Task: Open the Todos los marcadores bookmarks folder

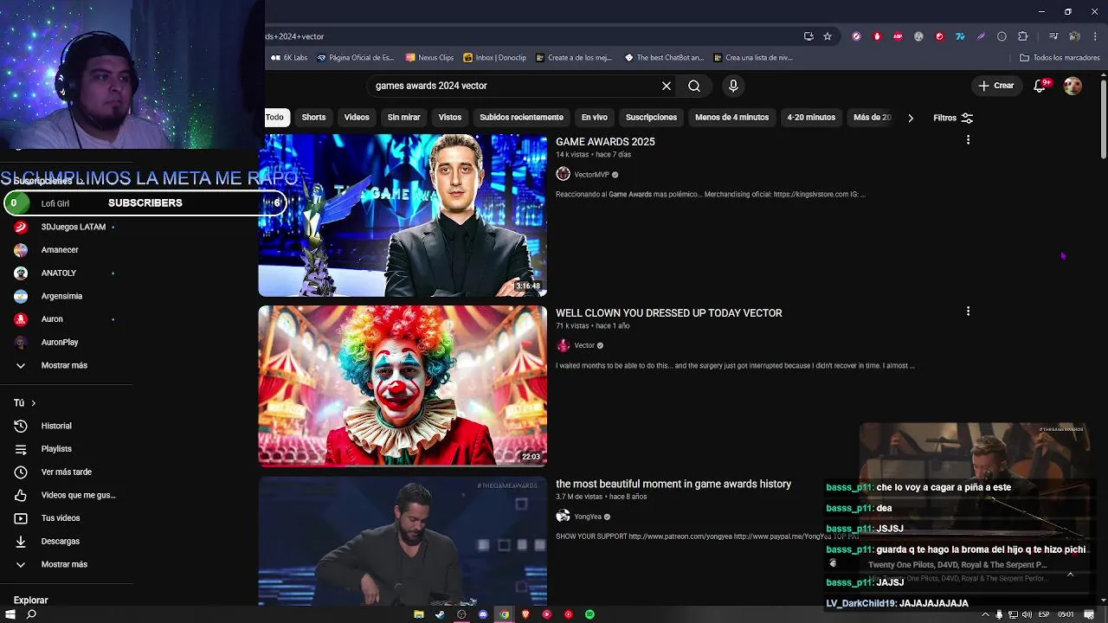Action: click(x=1060, y=58)
